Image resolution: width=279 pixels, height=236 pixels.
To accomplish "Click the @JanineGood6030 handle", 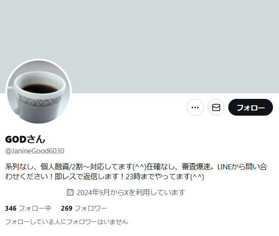I will pyautogui.click(x=35, y=151).
